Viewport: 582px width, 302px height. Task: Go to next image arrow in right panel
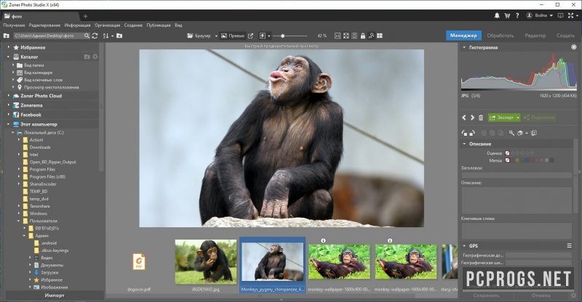pyautogui.click(x=472, y=118)
